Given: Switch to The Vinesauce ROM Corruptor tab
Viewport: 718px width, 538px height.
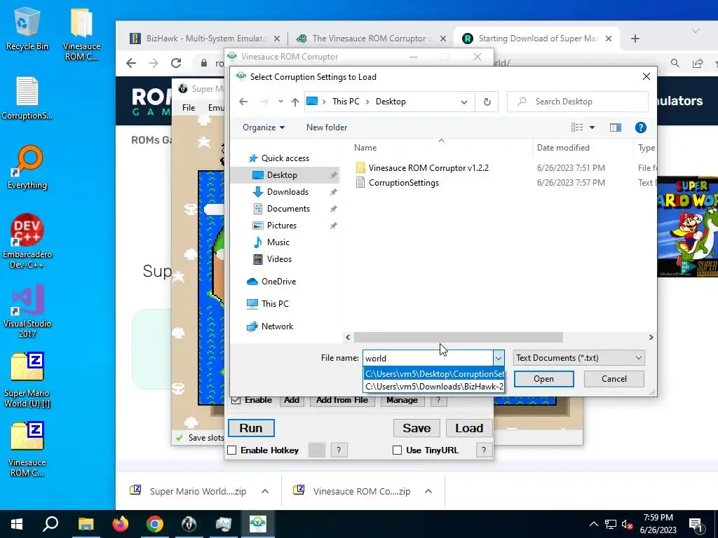Looking at the screenshot, I should (x=371, y=39).
